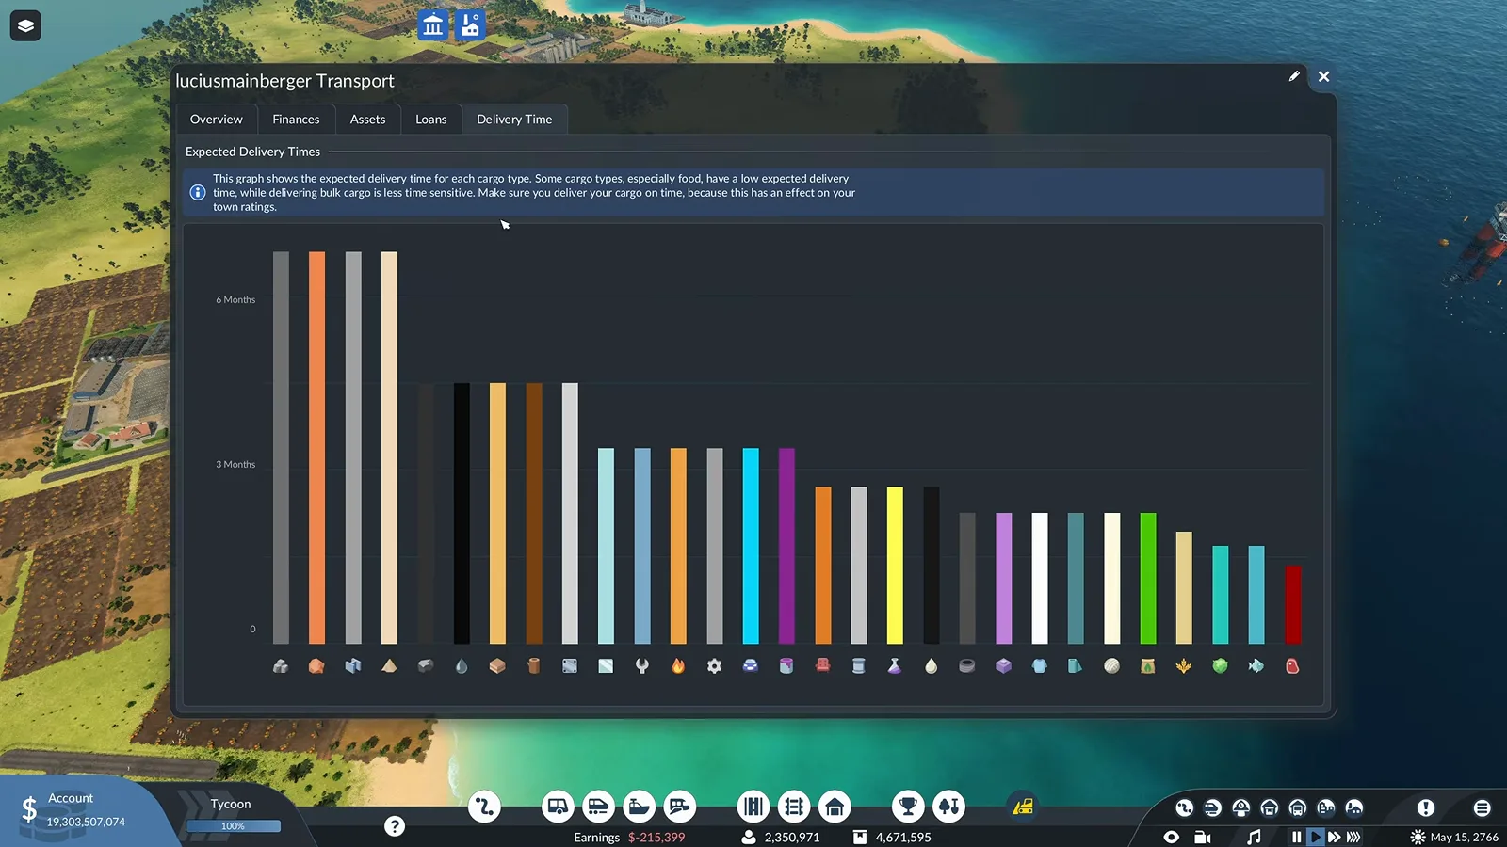This screenshot has height=847, width=1507.
Task: Toggle the eye visibility options
Action: point(1171,837)
